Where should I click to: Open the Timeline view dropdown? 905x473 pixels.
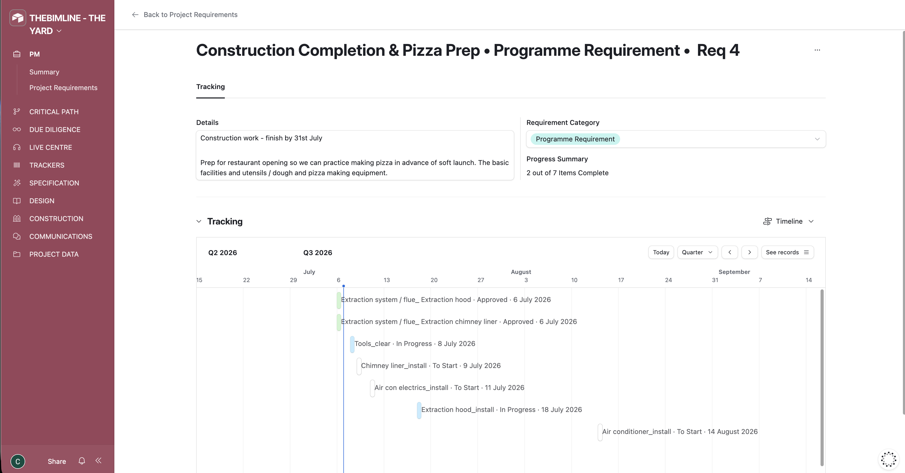point(789,221)
